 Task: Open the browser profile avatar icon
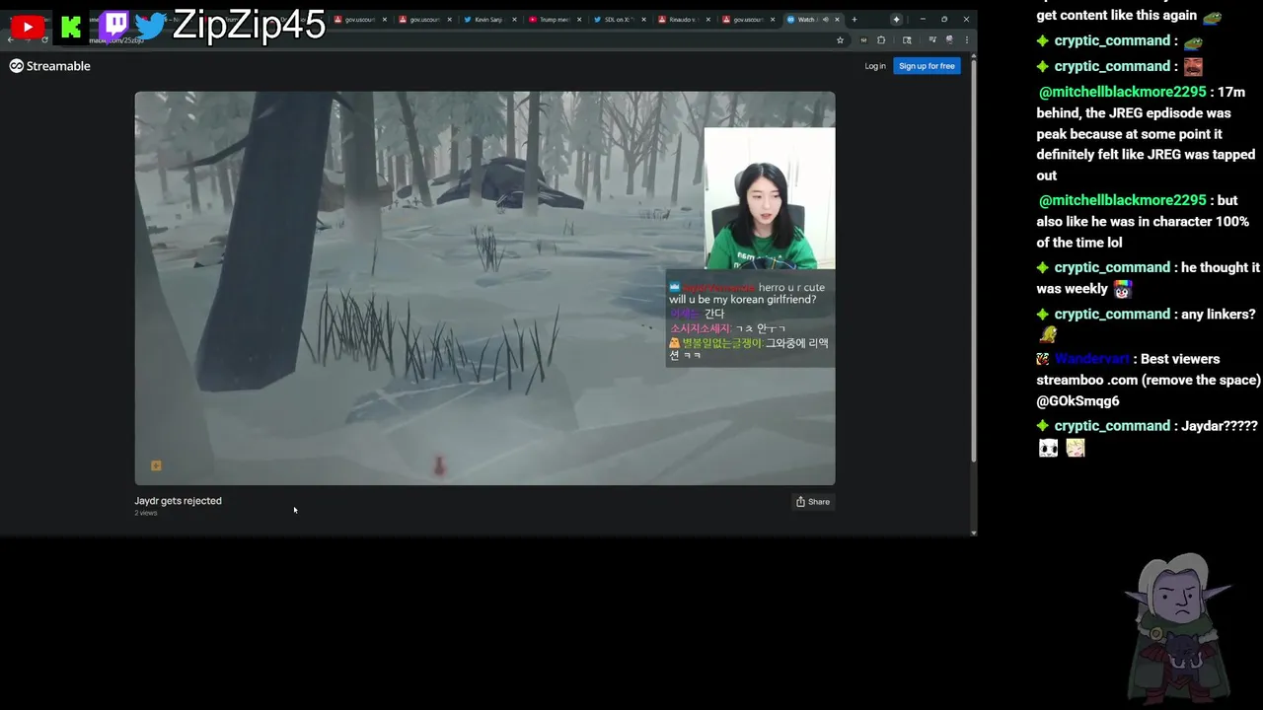click(x=950, y=39)
